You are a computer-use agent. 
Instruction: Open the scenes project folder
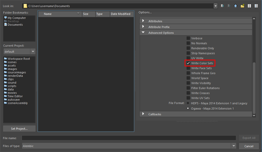(11, 62)
